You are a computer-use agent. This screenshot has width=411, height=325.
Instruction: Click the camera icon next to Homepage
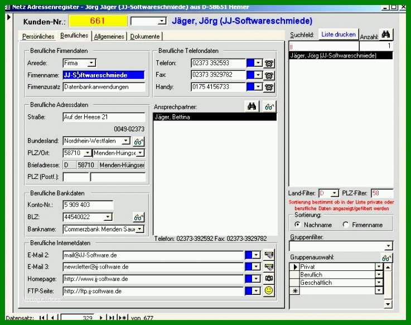pos(269,278)
